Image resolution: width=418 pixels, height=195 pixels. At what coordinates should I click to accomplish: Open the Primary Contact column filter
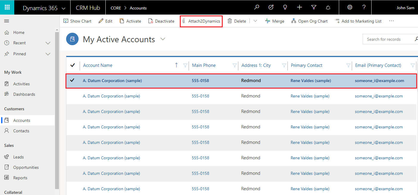(x=348, y=65)
